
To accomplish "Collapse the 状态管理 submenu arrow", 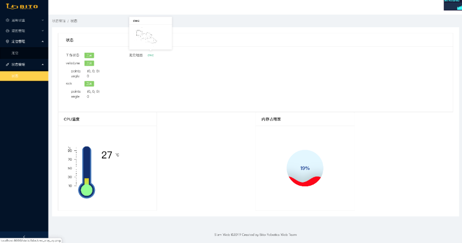I will click(x=43, y=64).
